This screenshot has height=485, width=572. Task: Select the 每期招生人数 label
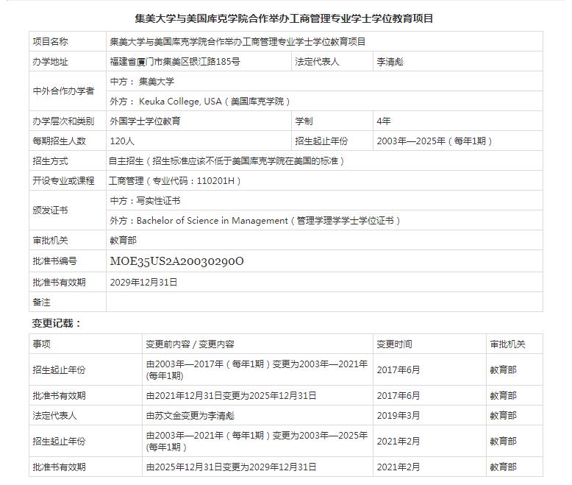59,141
